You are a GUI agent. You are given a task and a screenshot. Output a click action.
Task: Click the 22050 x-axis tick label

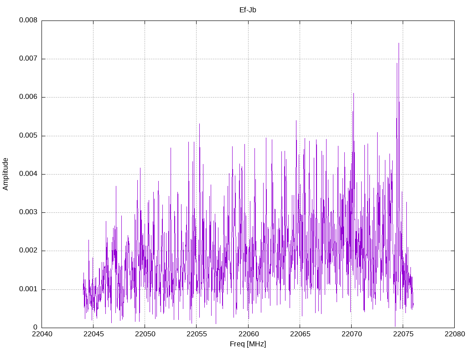145,334
